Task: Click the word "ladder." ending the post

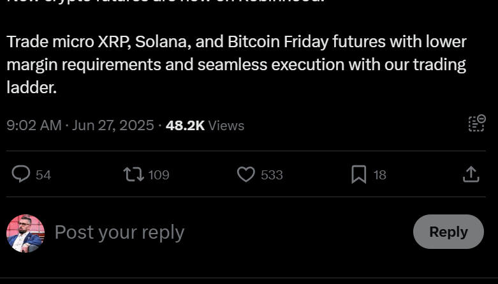Action: [x=32, y=87]
